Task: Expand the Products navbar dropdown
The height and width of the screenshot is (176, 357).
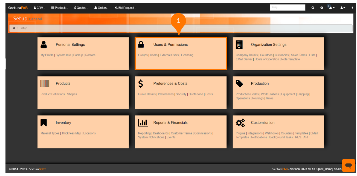Action: click(x=60, y=8)
